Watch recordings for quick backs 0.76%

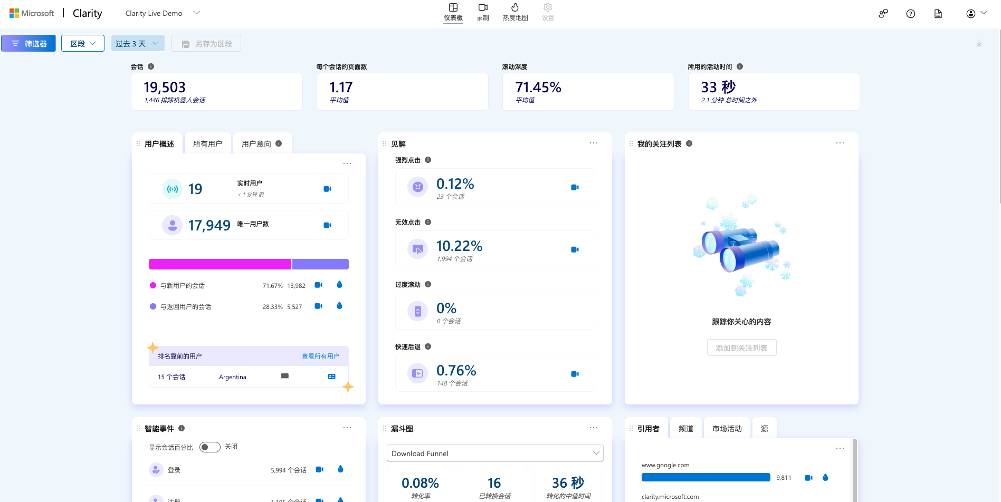[575, 374]
